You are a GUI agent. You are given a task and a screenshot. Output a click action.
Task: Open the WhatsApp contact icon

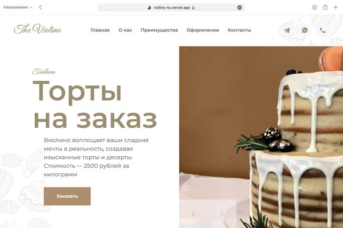click(x=305, y=30)
